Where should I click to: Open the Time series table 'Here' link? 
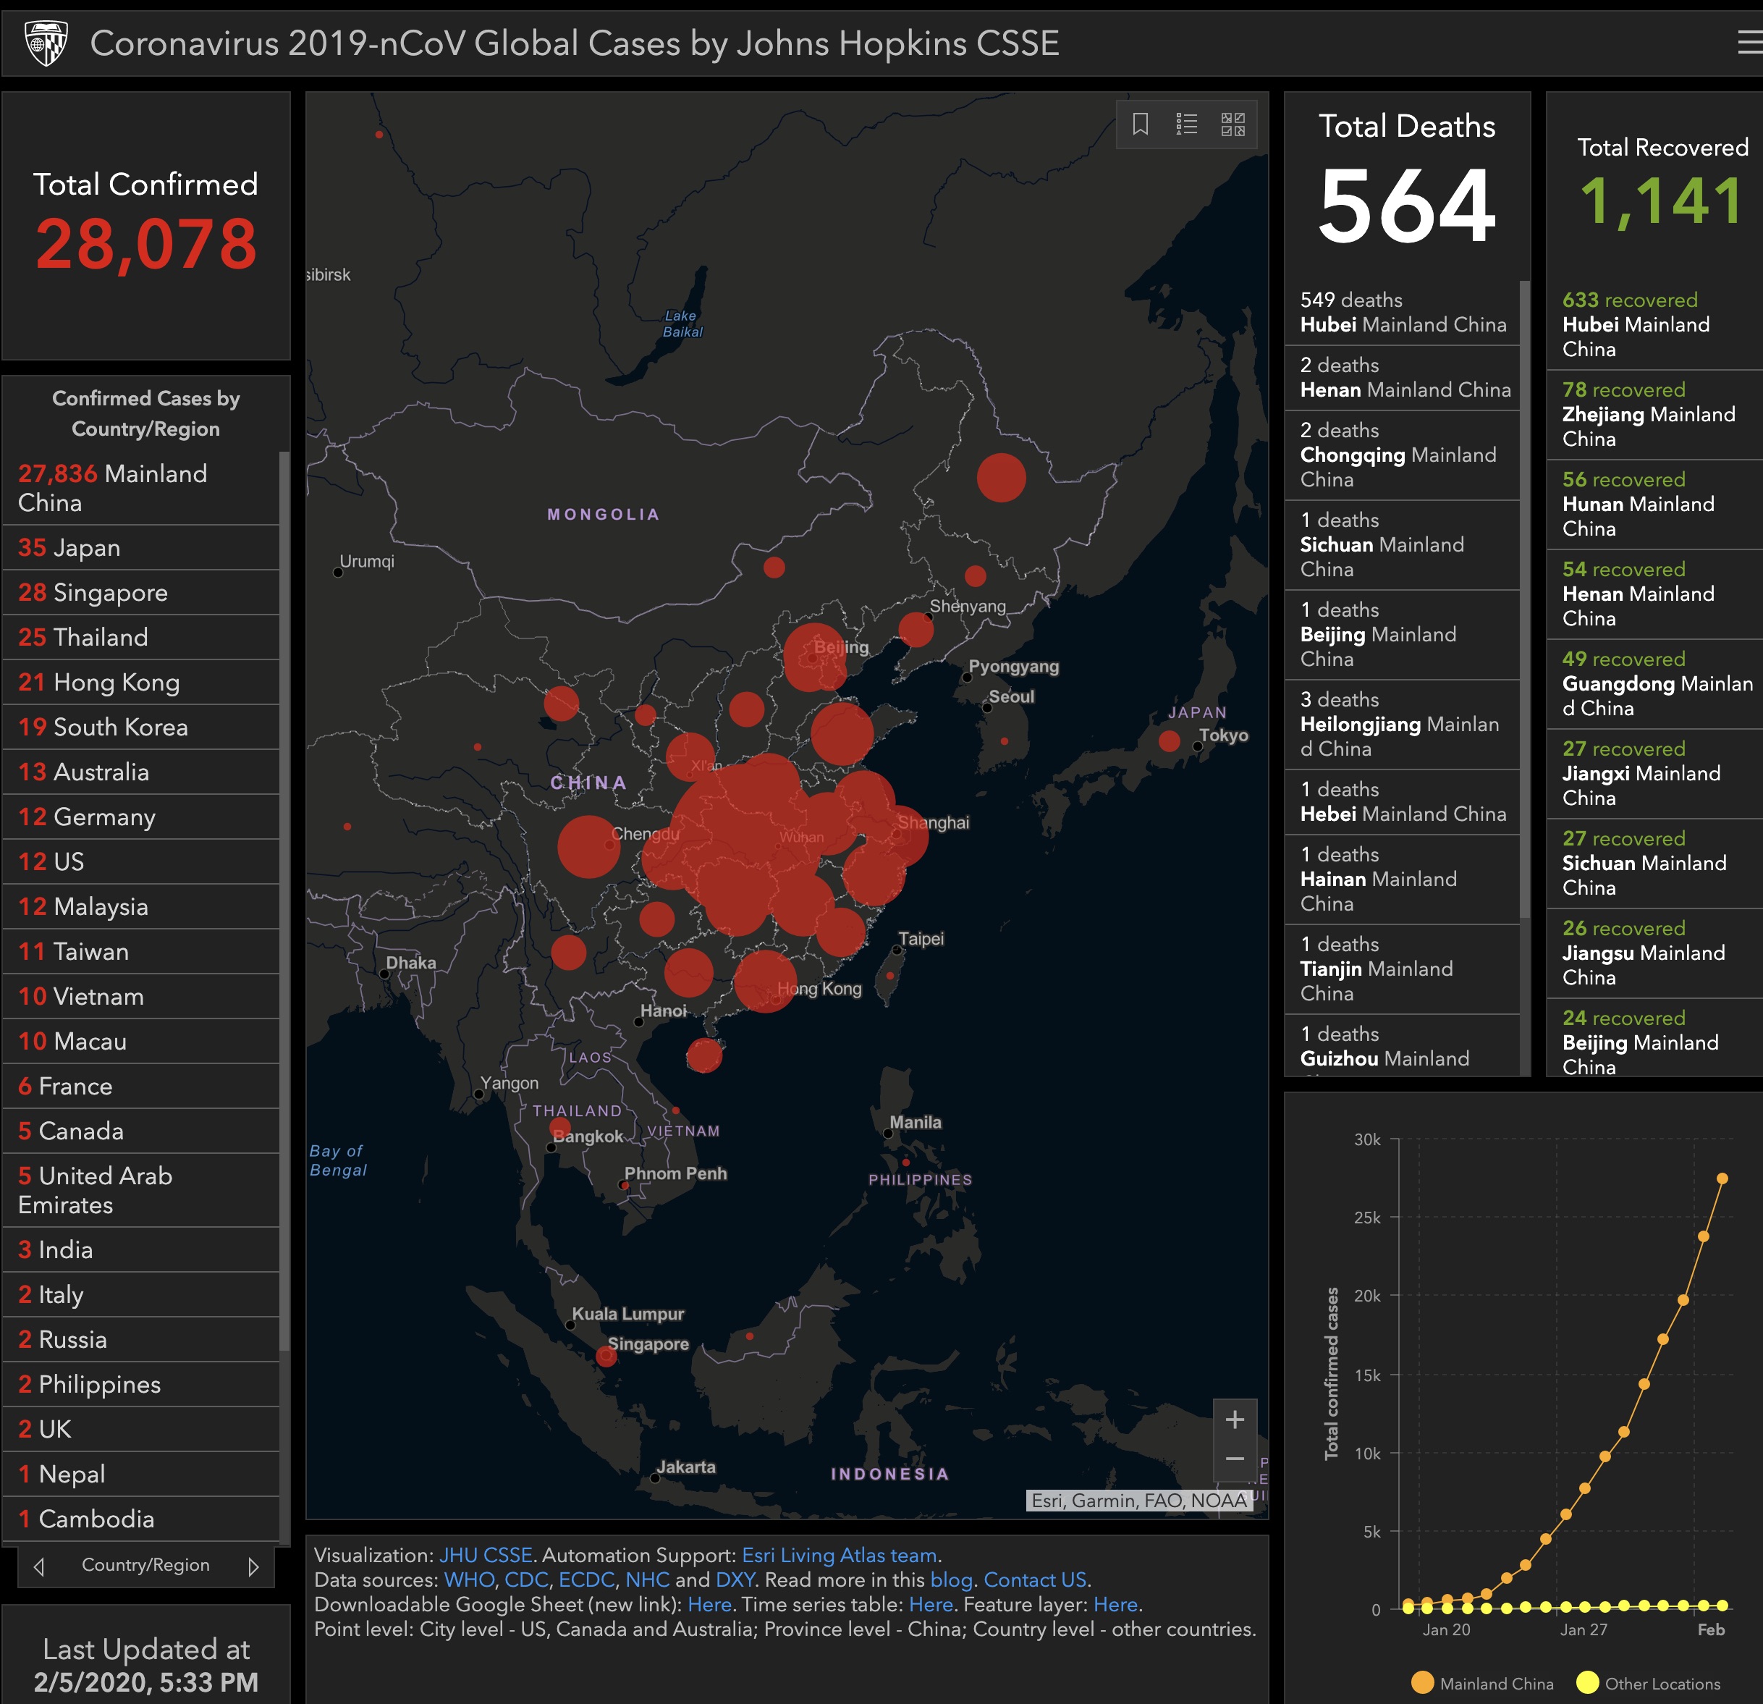[931, 1604]
